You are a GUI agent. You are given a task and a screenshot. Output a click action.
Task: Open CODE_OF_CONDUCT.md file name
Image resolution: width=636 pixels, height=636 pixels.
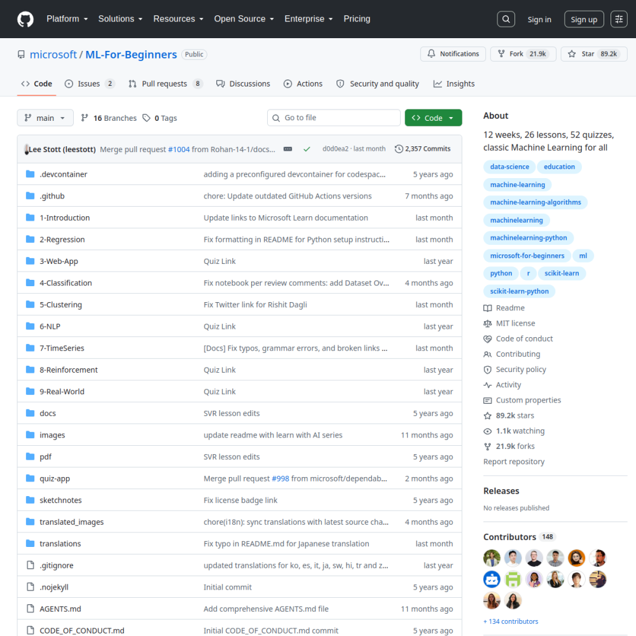click(82, 631)
